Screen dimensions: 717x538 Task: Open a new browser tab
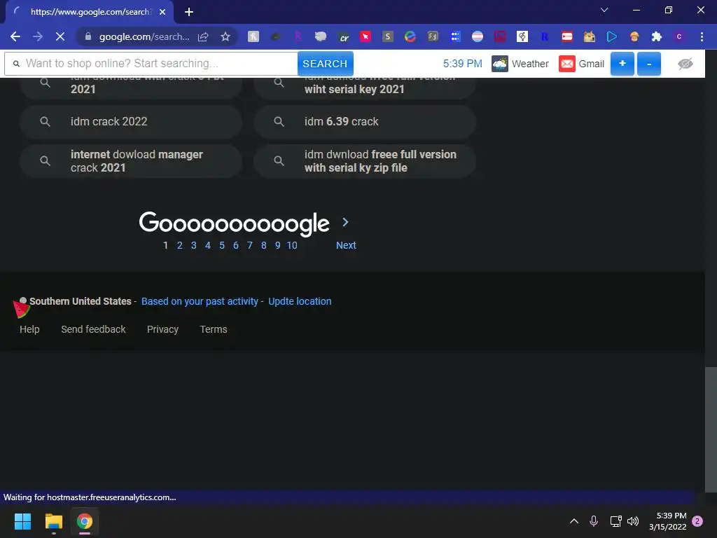(189, 12)
